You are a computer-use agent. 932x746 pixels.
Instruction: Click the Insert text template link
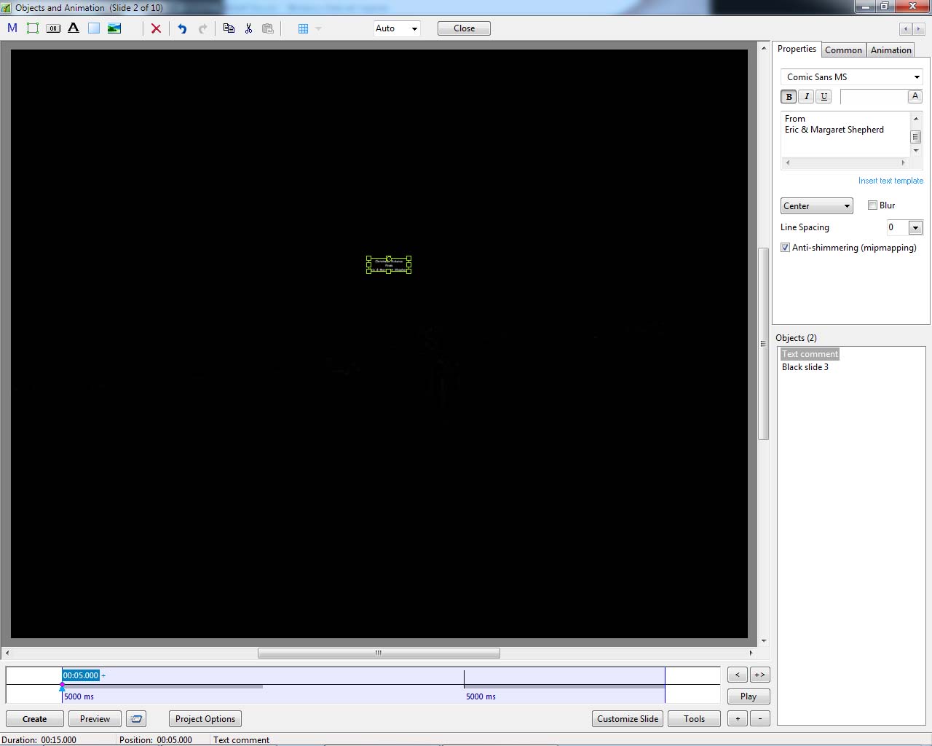pos(890,181)
